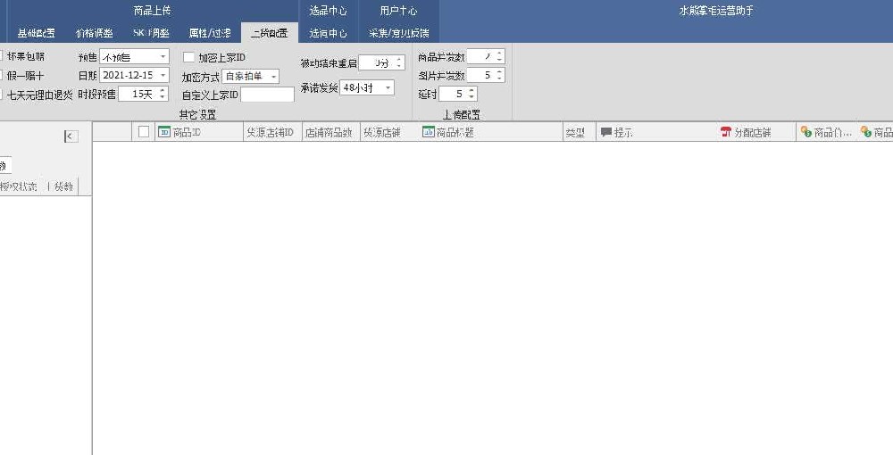This screenshot has width=893, height=455.
Task: Click the table icon in 商品标题 column header
Action: pyautogui.click(x=429, y=132)
